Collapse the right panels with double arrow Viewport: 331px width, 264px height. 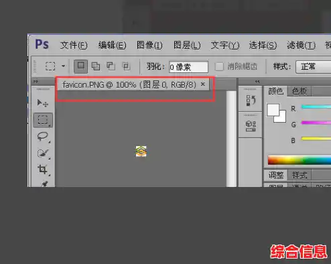(x=257, y=82)
